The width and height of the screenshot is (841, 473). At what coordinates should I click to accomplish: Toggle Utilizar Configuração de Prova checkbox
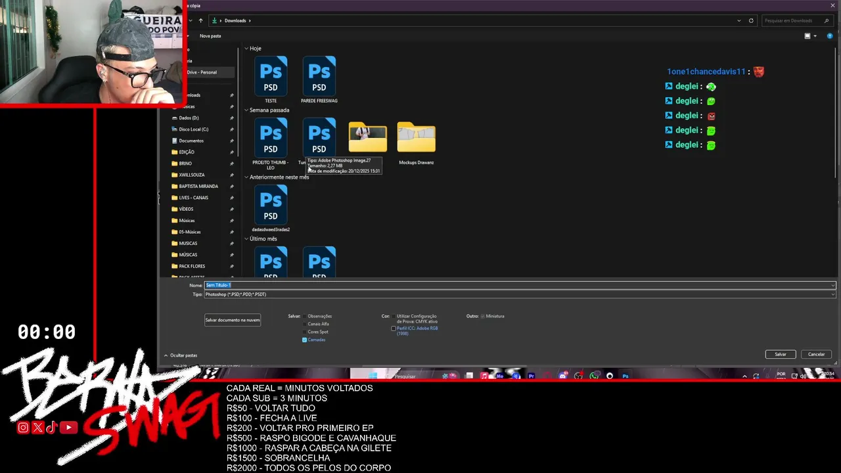393,317
